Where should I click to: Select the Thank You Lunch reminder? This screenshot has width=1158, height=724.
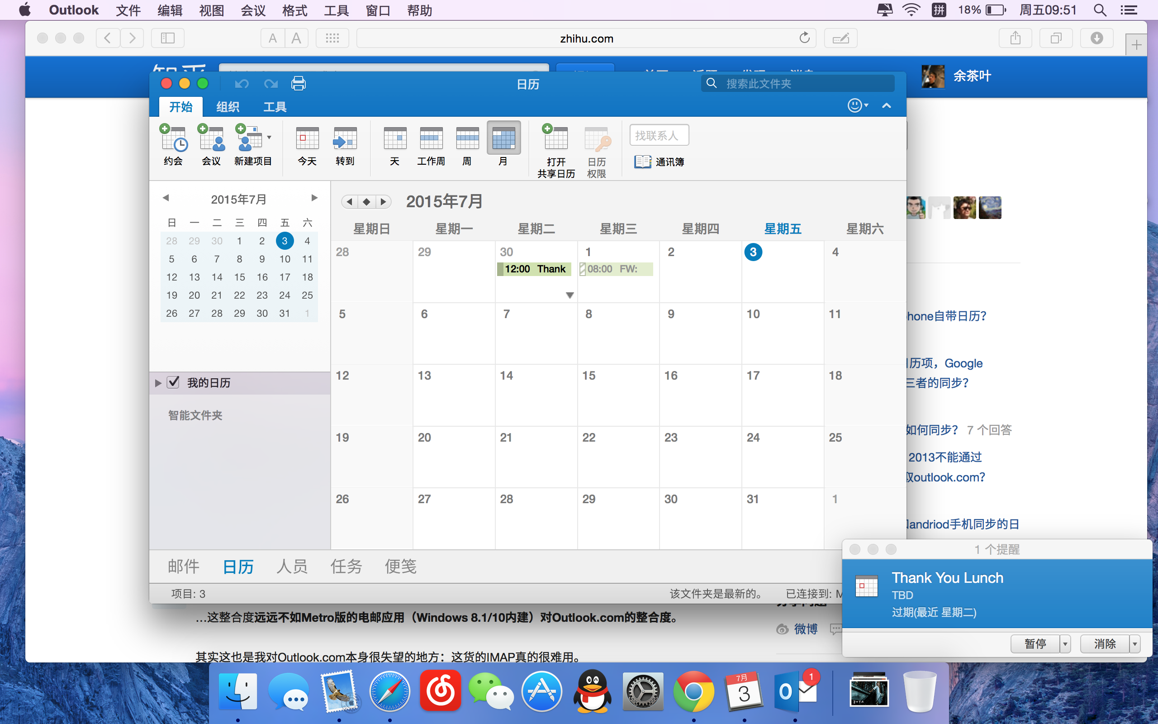[997, 594]
